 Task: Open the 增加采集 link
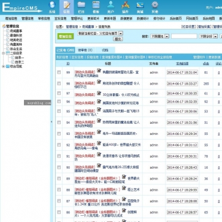pos(204,26)
